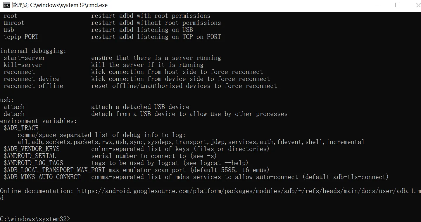Click the 'environment variables:' heading
Screen dimensions: 421x222
tap(38, 121)
